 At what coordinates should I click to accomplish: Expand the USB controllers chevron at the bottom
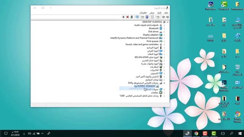tap(164, 96)
